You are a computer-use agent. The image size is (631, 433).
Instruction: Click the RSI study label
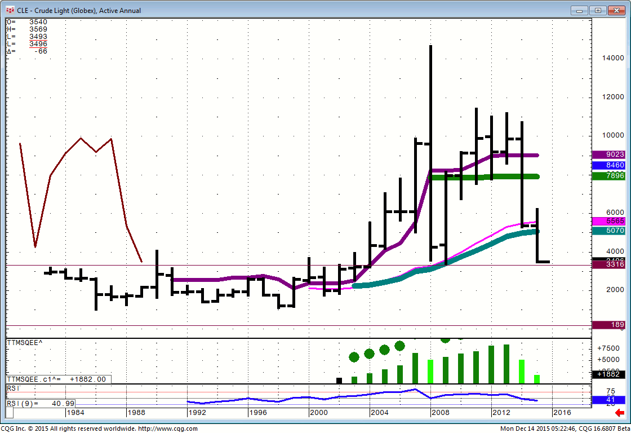tap(13, 388)
